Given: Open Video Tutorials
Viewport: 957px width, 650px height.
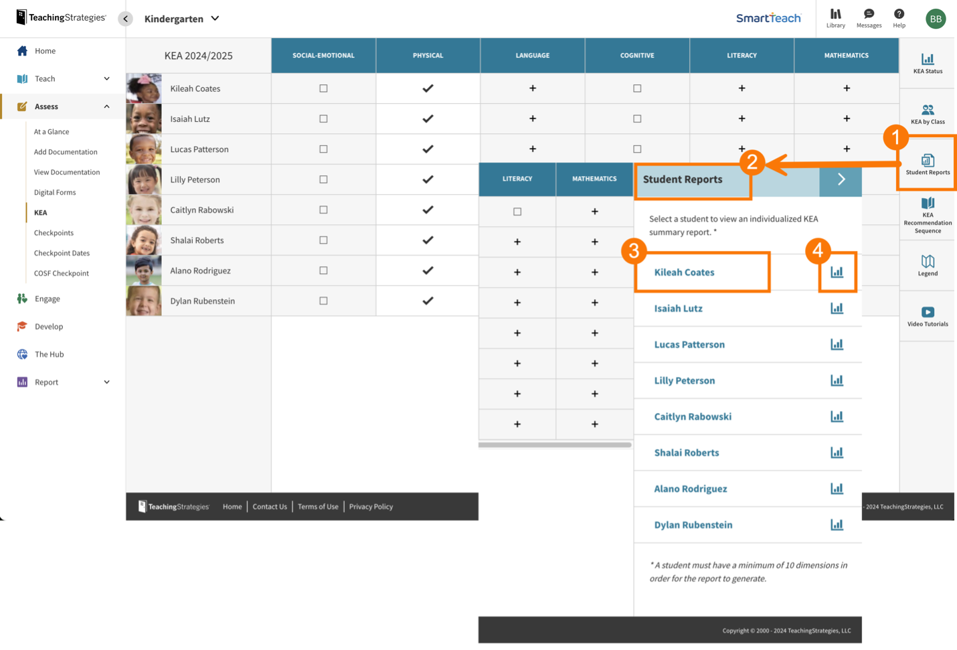Looking at the screenshot, I should click(x=928, y=316).
